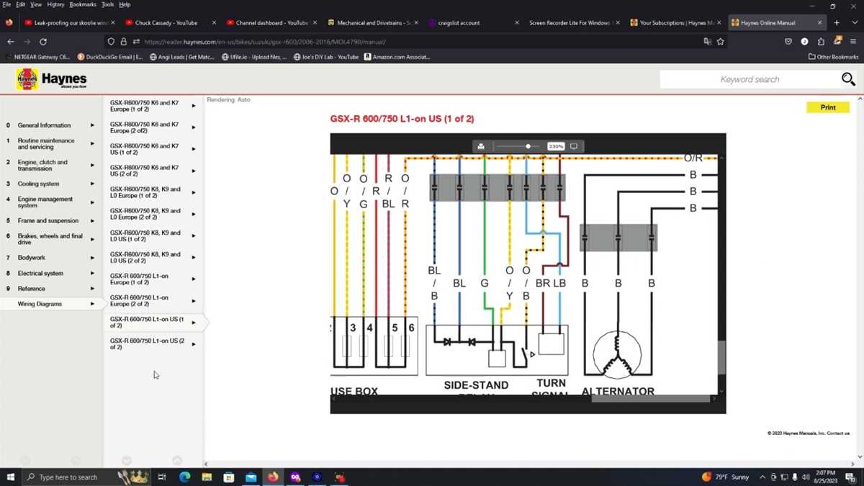Expand Routine maintenance and servicing
This screenshot has width=864, height=486.
pyautogui.click(x=50, y=144)
